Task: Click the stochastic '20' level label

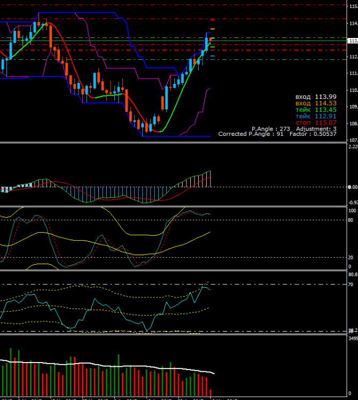Action: coord(351,258)
